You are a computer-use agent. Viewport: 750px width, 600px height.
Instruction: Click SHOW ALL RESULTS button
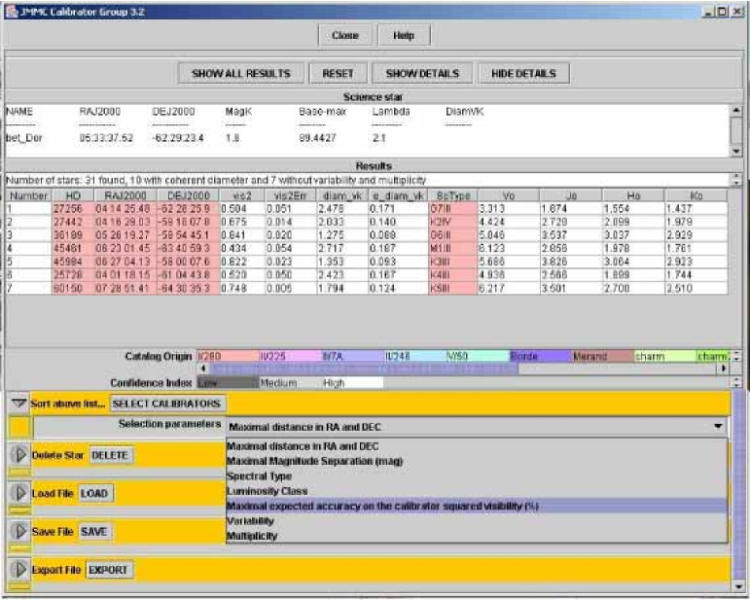tap(240, 74)
